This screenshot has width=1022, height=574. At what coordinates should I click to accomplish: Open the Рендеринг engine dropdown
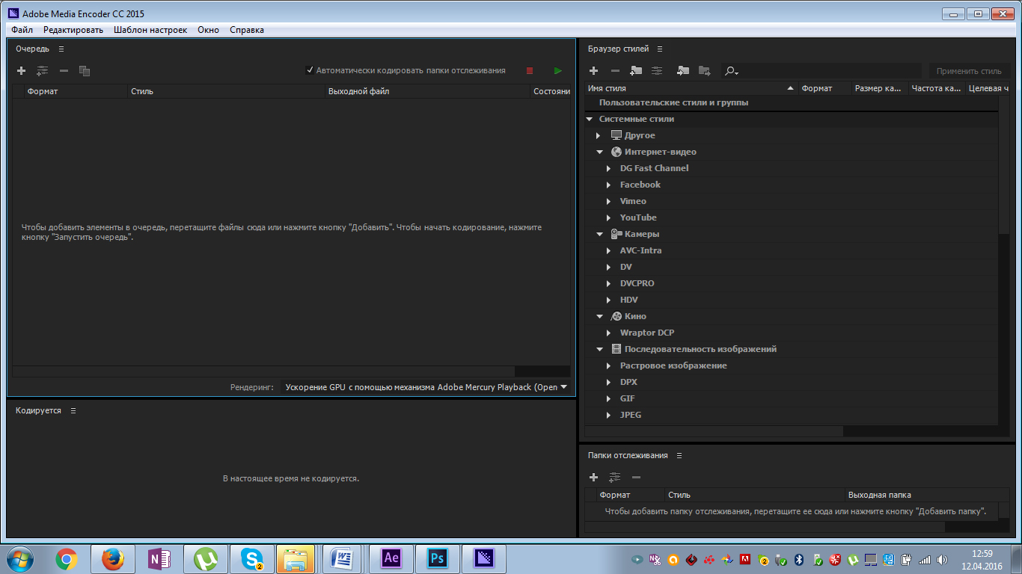click(x=425, y=387)
